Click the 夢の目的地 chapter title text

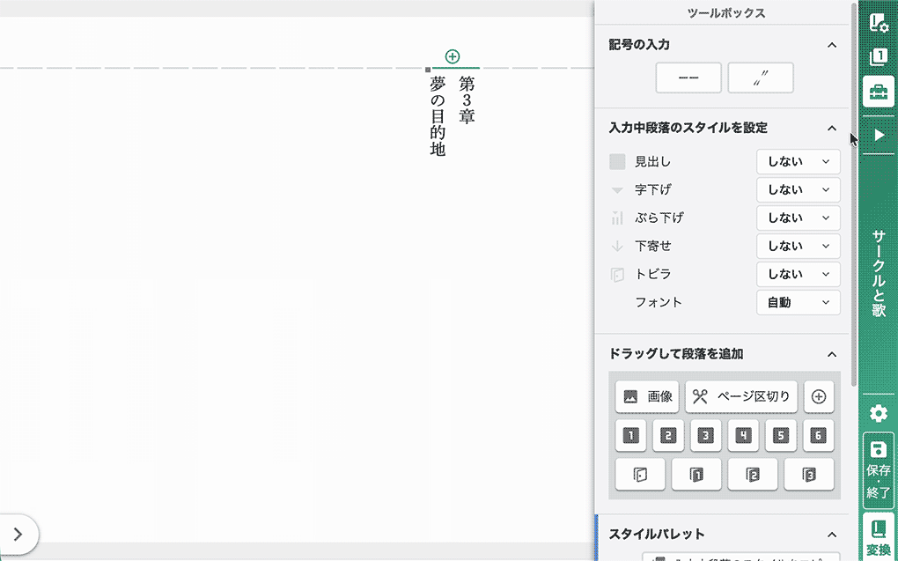pyautogui.click(x=438, y=117)
